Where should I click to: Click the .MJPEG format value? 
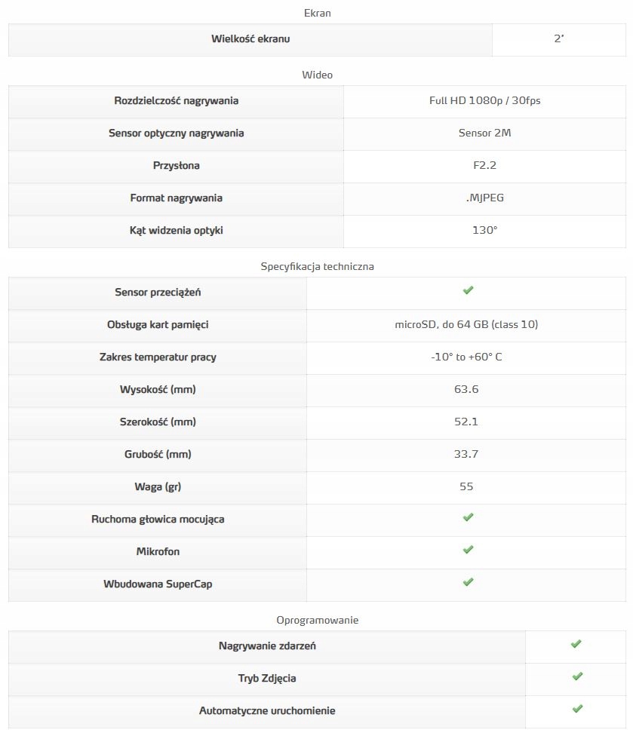click(484, 198)
